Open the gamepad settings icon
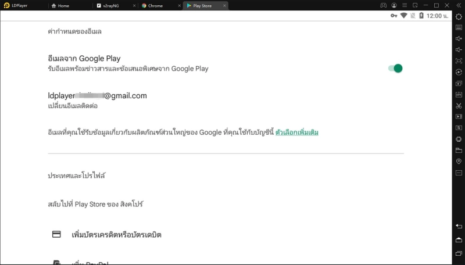Screen dimensions: 465x265 pos(384,5)
